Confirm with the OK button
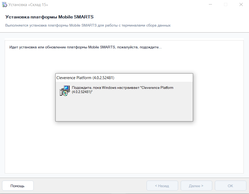Viewport: 249px width, 194px height. pos(230,186)
